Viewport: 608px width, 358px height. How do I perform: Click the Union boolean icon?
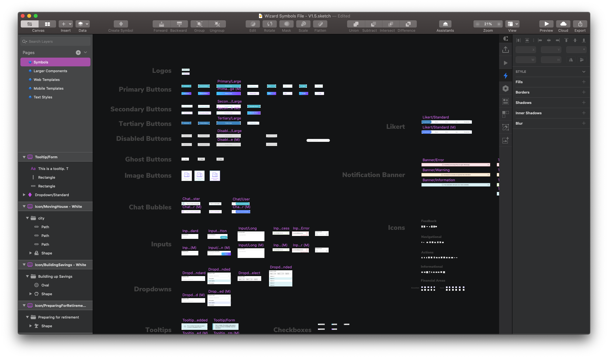356,24
